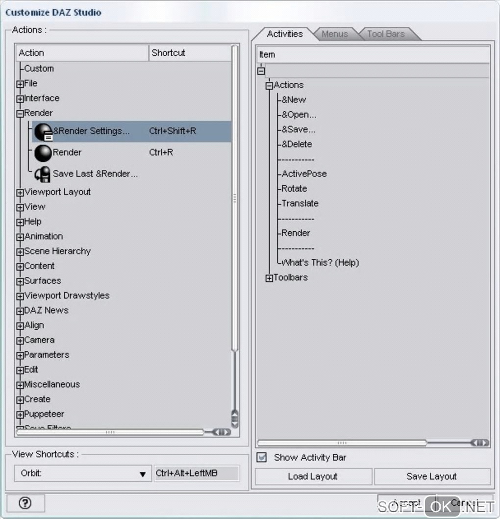This screenshot has height=519, width=500.
Task: Click the Render Settings sphere icon
Action: (43, 132)
